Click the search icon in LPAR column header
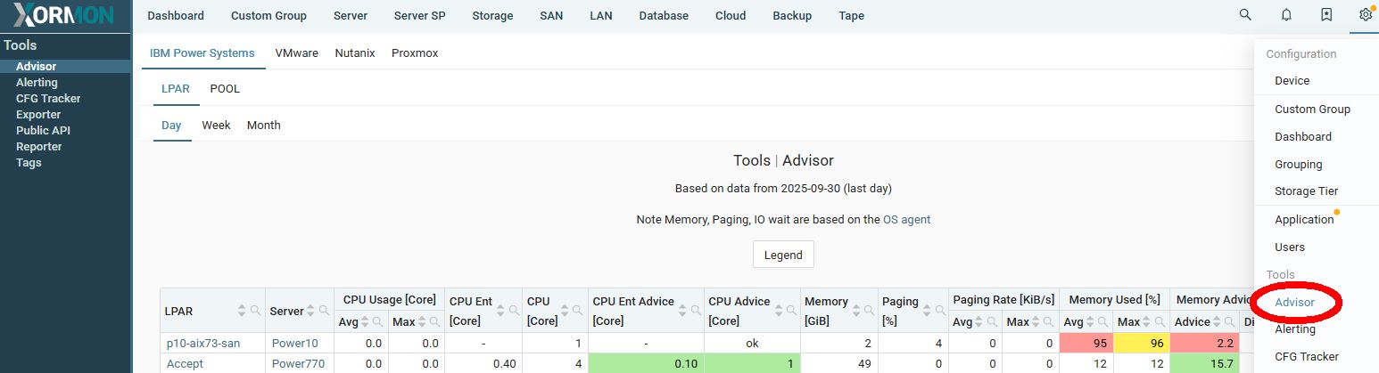Image resolution: width=1379 pixels, height=373 pixels. 256,311
